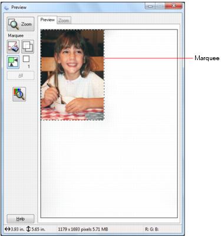The width and height of the screenshot is (221, 237).
Task: Click the Preview window title bar icon
Action: (x=6, y=8)
